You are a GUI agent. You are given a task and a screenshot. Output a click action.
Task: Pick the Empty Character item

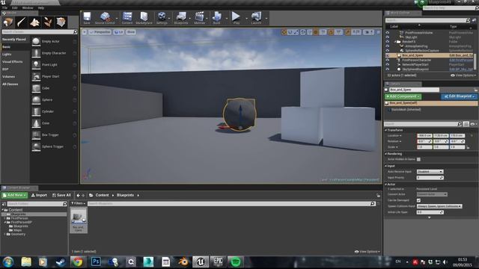(x=54, y=53)
